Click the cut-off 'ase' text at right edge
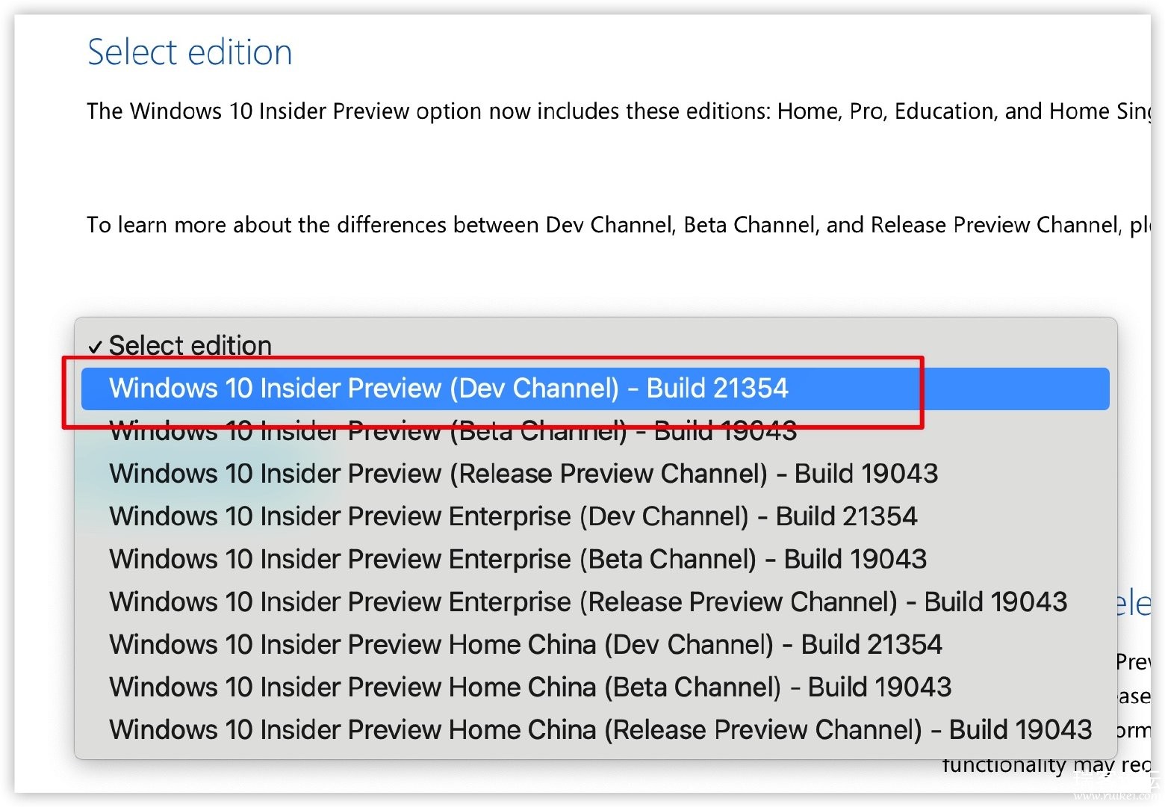Viewport: 1165px width, 807px height. click(1134, 697)
